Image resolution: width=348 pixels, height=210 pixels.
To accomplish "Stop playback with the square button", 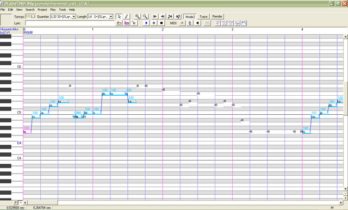I will (x=161, y=23).
